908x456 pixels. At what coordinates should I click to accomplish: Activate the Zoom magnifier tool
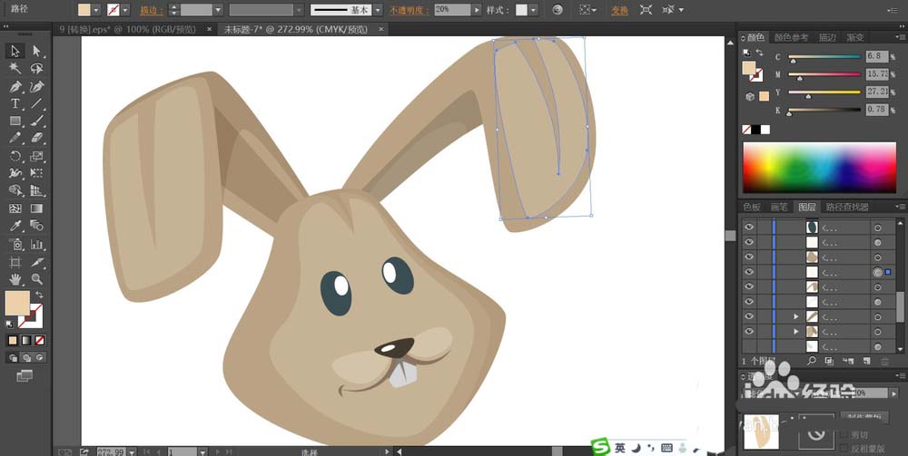click(x=37, y=279)
